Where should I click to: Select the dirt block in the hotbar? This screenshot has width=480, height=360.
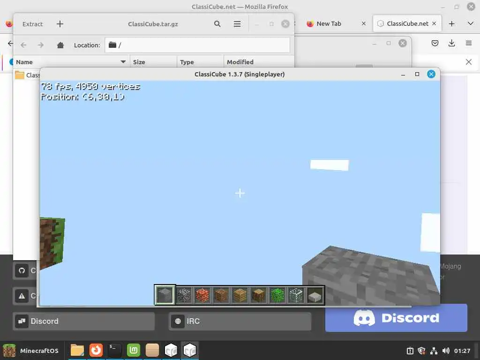(x=221, y=295)
